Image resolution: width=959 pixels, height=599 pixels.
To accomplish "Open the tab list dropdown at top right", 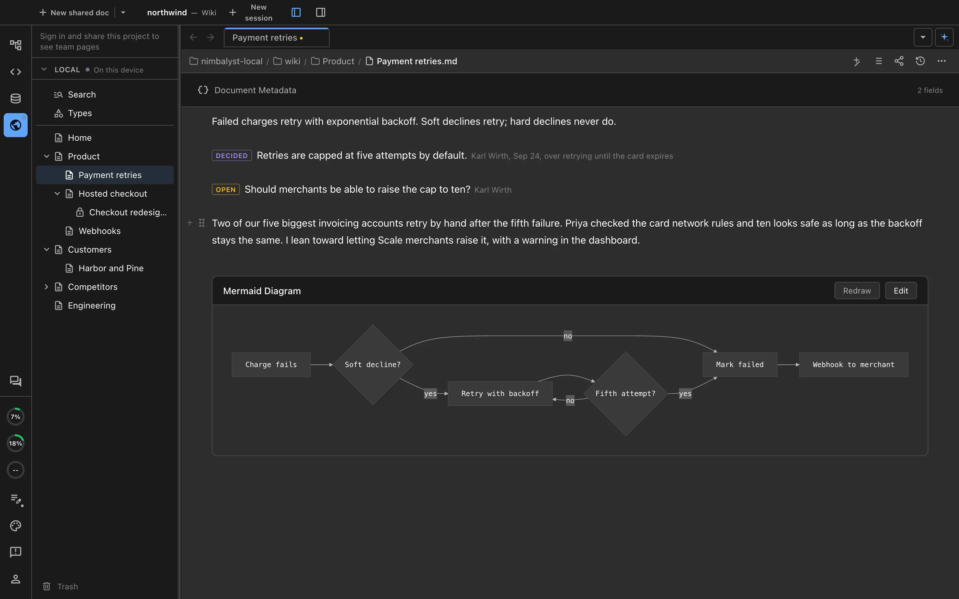I will 923,37.
